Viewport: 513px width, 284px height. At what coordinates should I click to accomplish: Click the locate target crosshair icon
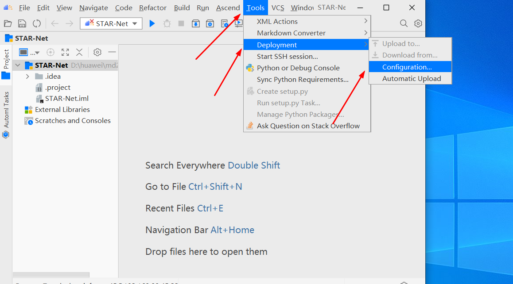click(51, 52)
